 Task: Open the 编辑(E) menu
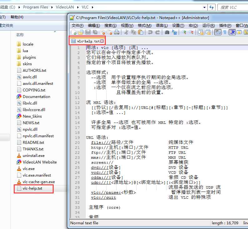pyautogui.click(x=94, y=26)
